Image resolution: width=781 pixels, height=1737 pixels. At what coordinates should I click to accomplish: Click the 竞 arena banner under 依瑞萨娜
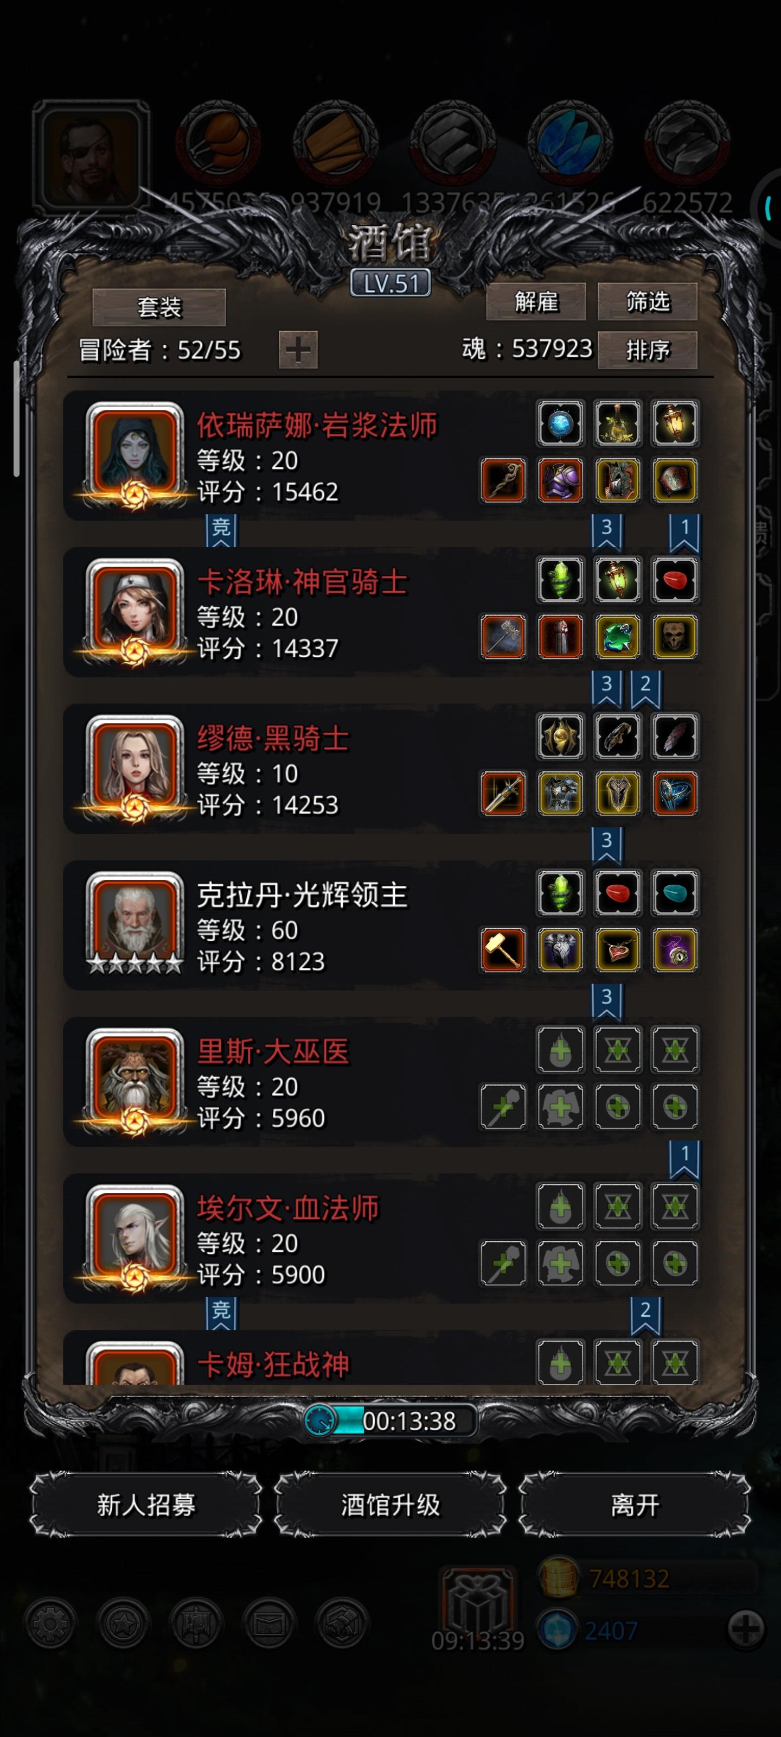221,529
